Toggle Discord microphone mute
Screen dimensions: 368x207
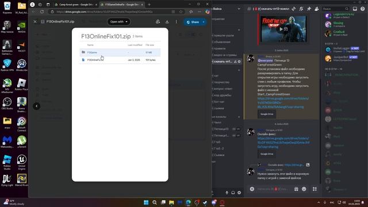(227, 193)
